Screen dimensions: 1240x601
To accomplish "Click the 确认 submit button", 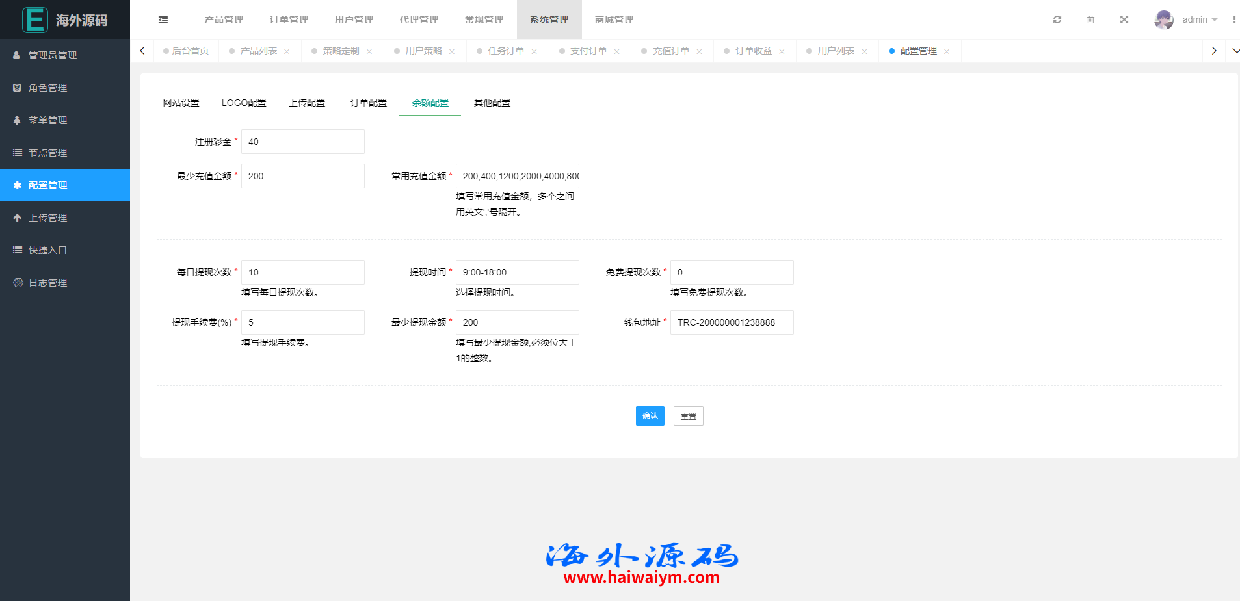I will [x=650, y=416].
